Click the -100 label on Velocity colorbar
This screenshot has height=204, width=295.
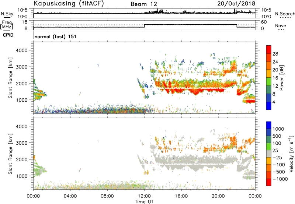click(279, 165)
